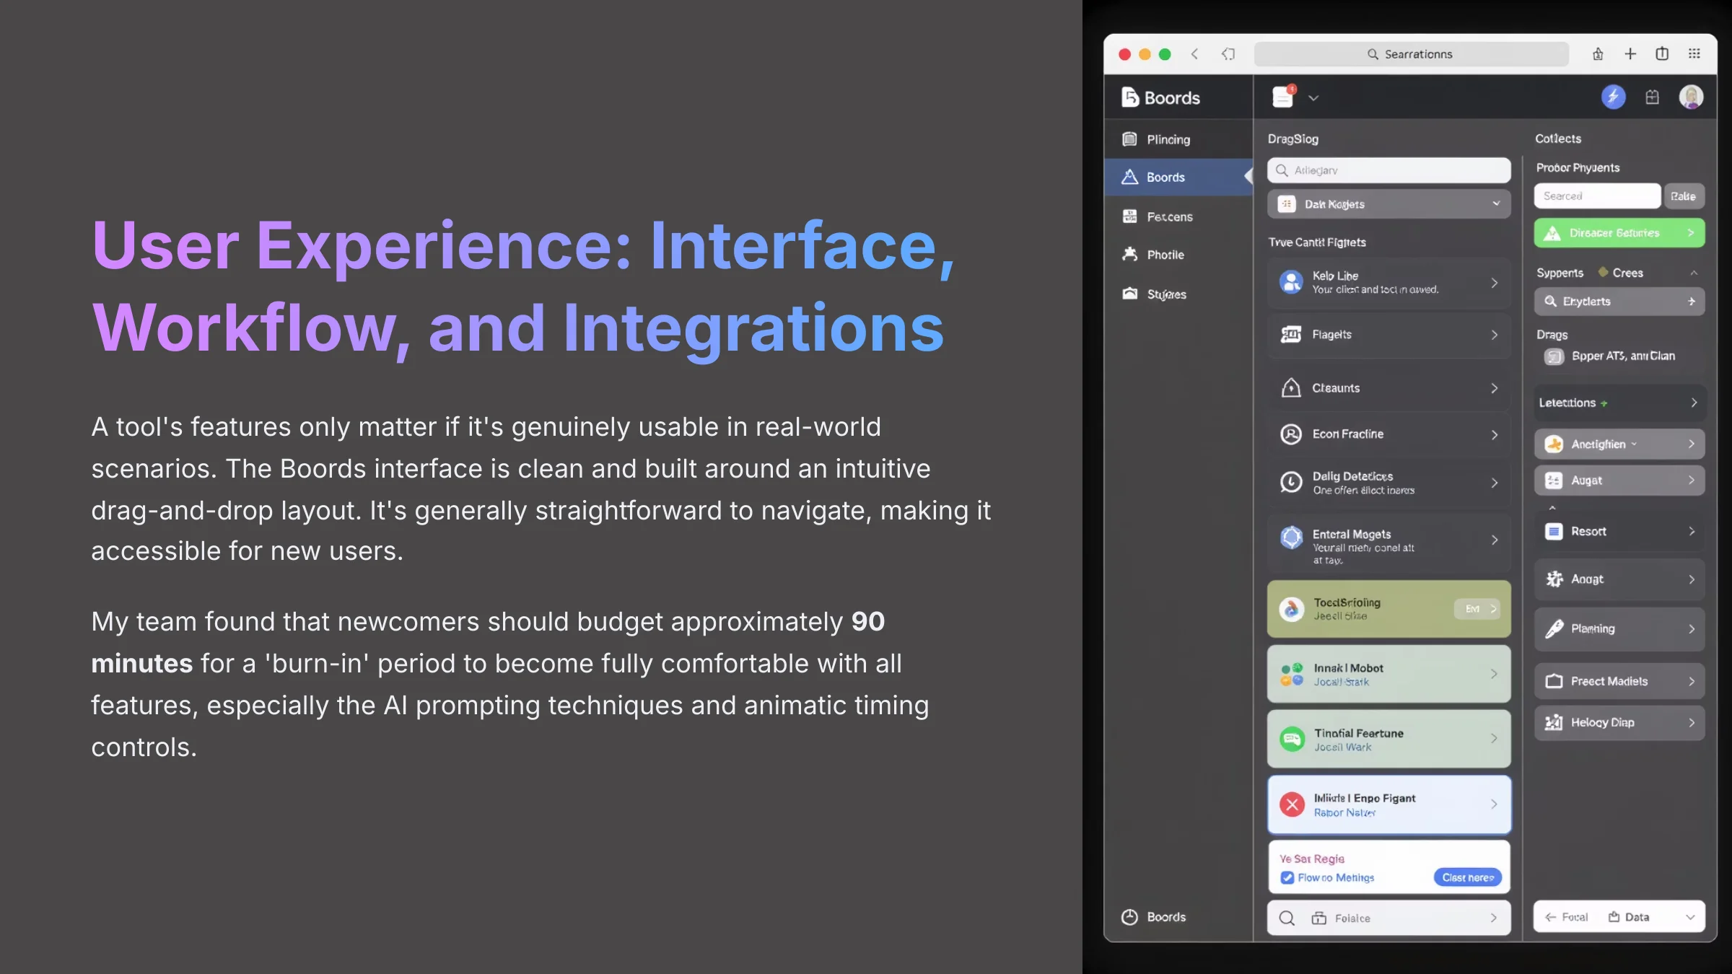Viewport: 1732px width, 974px height.
Task: Open the user avatar profile
Action: [1691, 97]
